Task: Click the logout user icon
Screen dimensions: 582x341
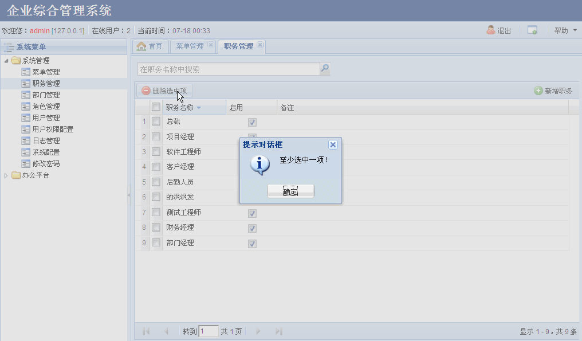Action: tap(491, 30)
